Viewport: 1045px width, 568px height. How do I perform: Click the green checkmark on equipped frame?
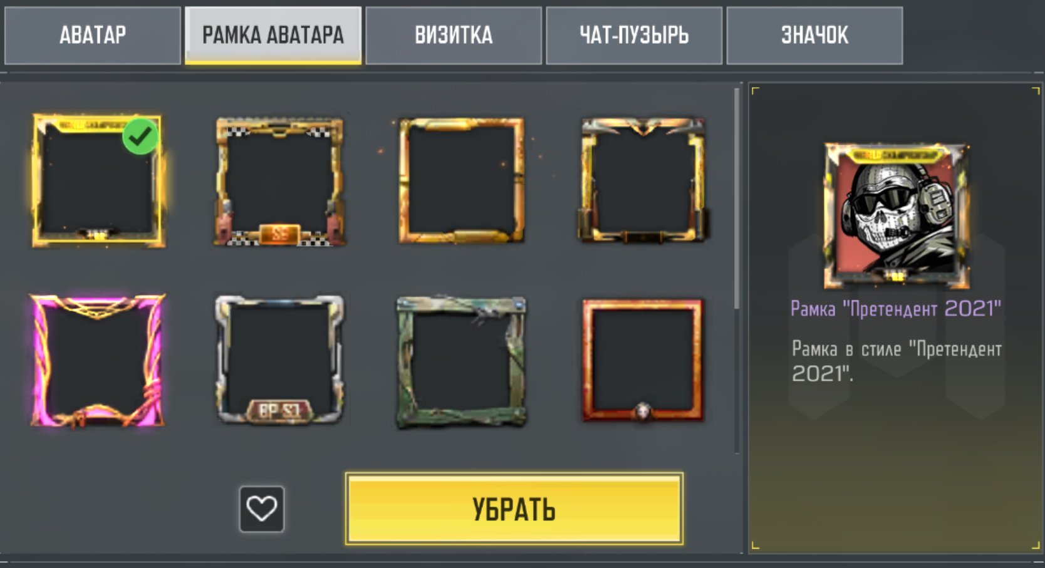click(x=140, y=136)
